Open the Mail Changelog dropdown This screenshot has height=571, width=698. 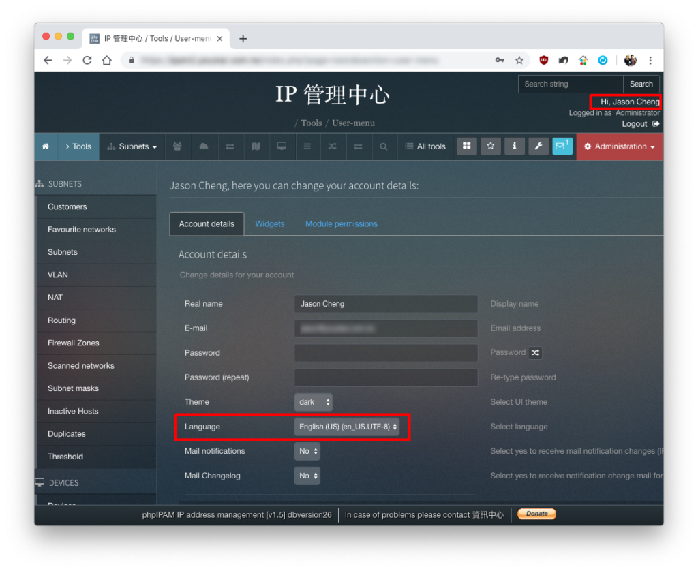coord(307,476)
